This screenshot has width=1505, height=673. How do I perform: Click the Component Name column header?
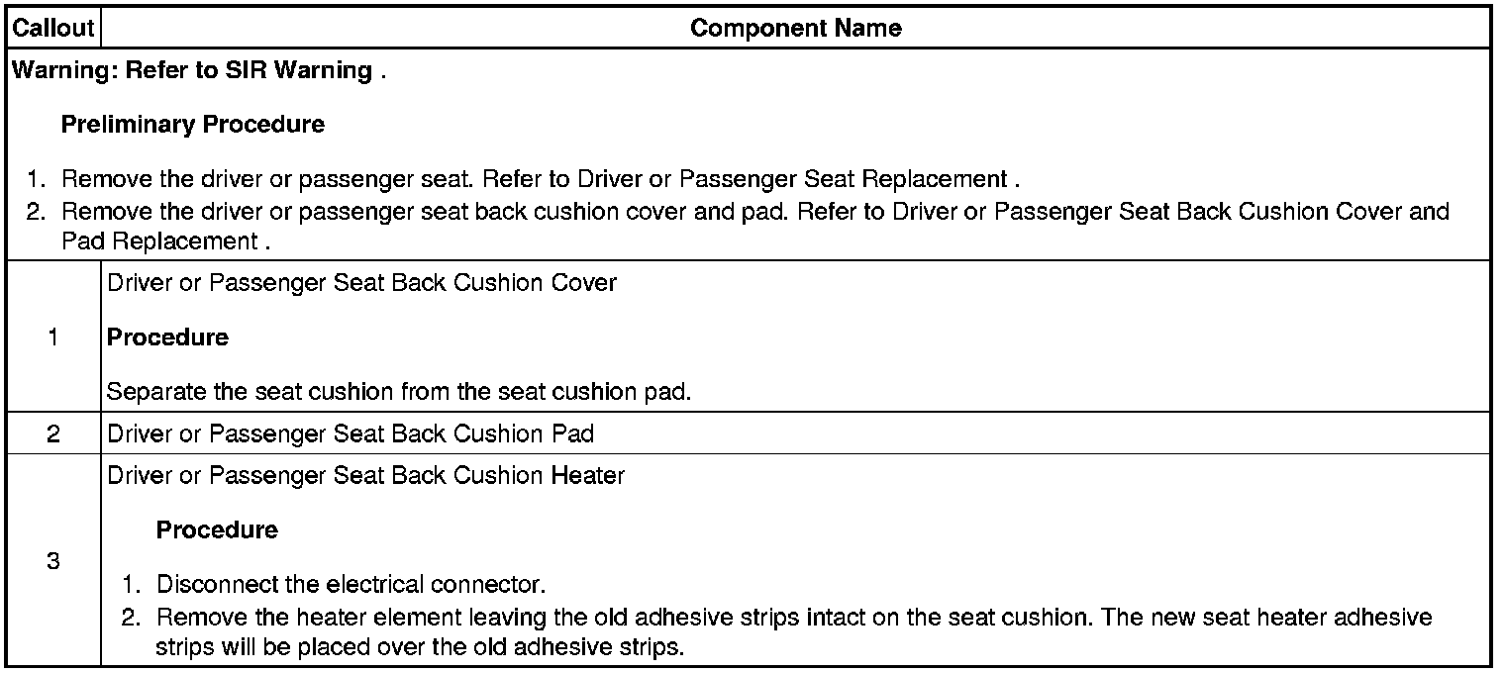[x=795, y=28]
